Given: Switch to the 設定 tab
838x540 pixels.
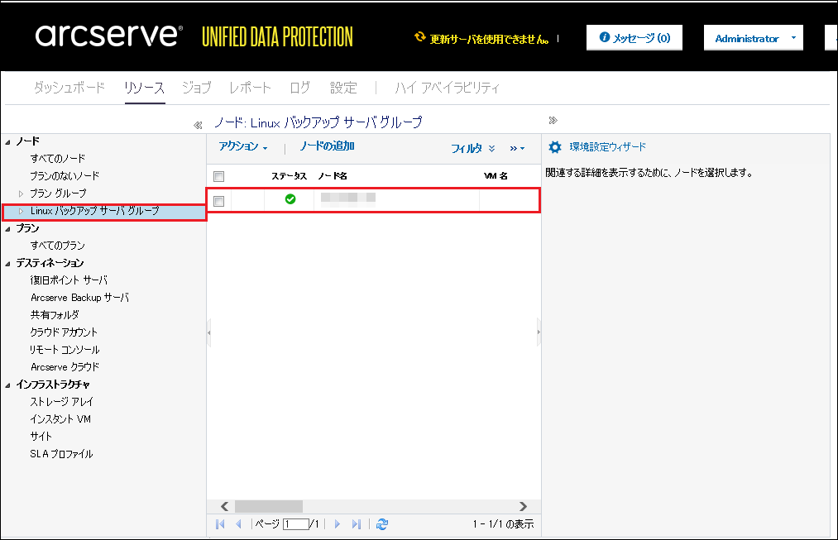Looking at the screenshot, I should pos(343,88).
